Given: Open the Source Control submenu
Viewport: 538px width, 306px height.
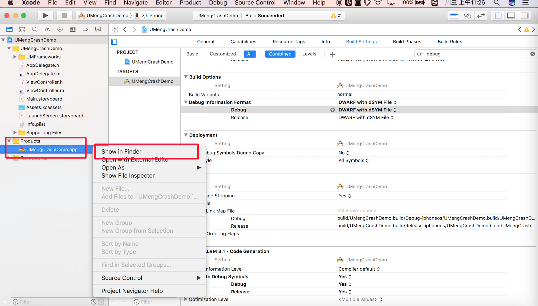Looking at the screenshot, I should [x=149, y=278].
